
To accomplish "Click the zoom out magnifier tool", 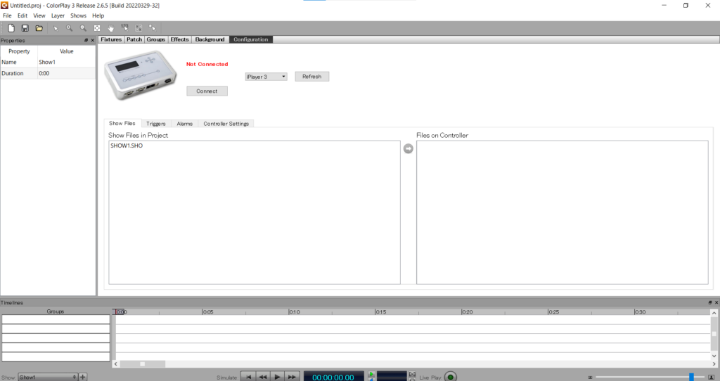I will pyautogui.click(x=83, y=28).
